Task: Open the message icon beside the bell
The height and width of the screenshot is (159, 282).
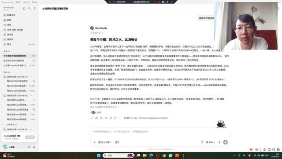Action: [34, 147]
